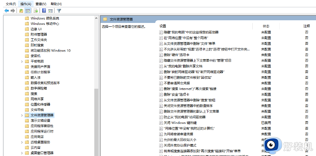
Task: Select 删除文件资源管理器的默认上下文菜单 policy
Action: 189,111
